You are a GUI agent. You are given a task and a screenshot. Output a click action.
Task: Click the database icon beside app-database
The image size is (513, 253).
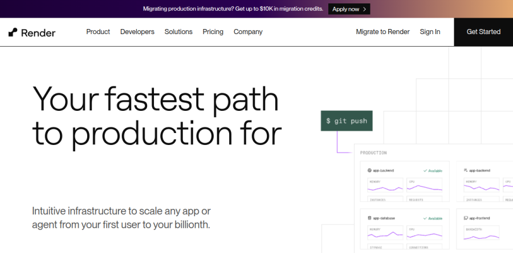click(x=369, y=218)
